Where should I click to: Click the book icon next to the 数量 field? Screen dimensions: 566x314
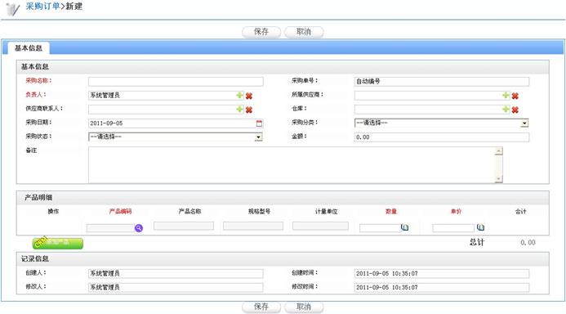(x=405, y=227)
